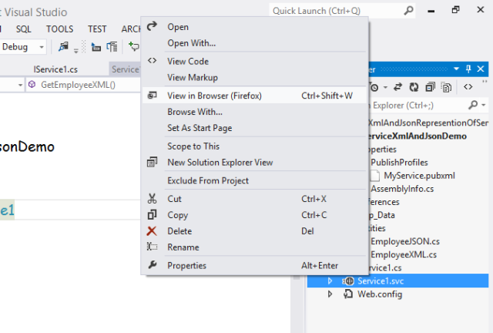Click the Quick Launch magnifier icon
Screen dimensions: 493x333
[408, 11]
